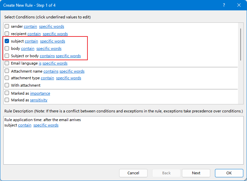The image size is (247, 181).
Task: Edit 'specific words' in recipient row
Action: point(55,34)
